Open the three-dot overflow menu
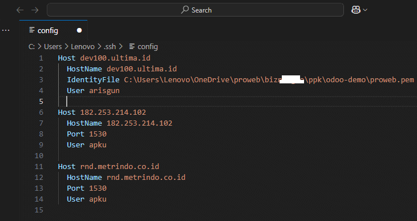417x221 pixels. click(6, 30)
